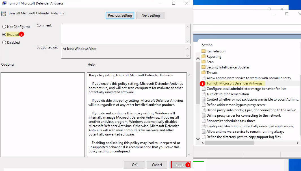The height and width of the screenshot is (171, 301).
Task: Click the Help pane scroll-up arrow
Action: (189, 75)
